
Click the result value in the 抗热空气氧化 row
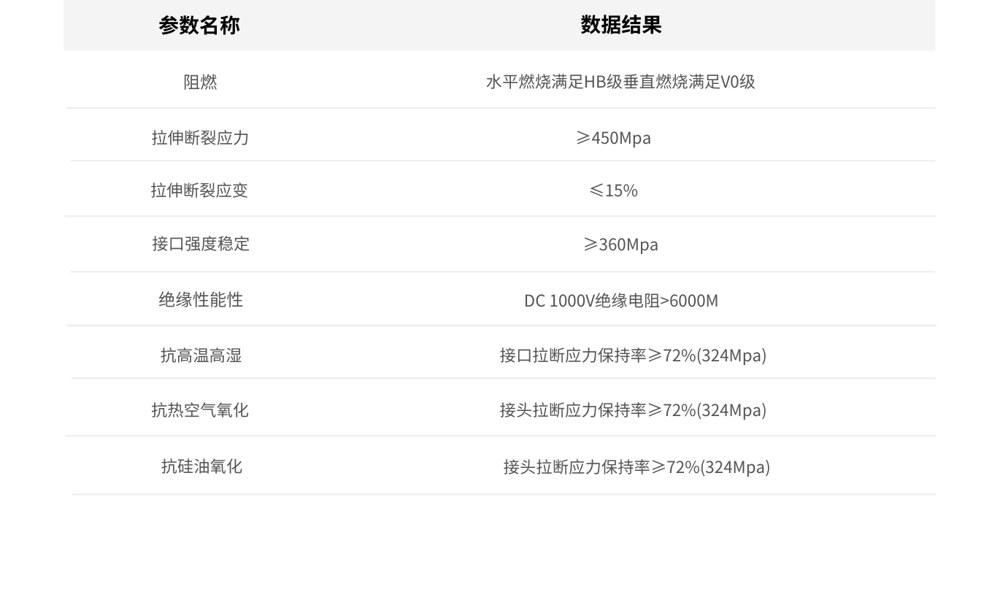point(633,410)
